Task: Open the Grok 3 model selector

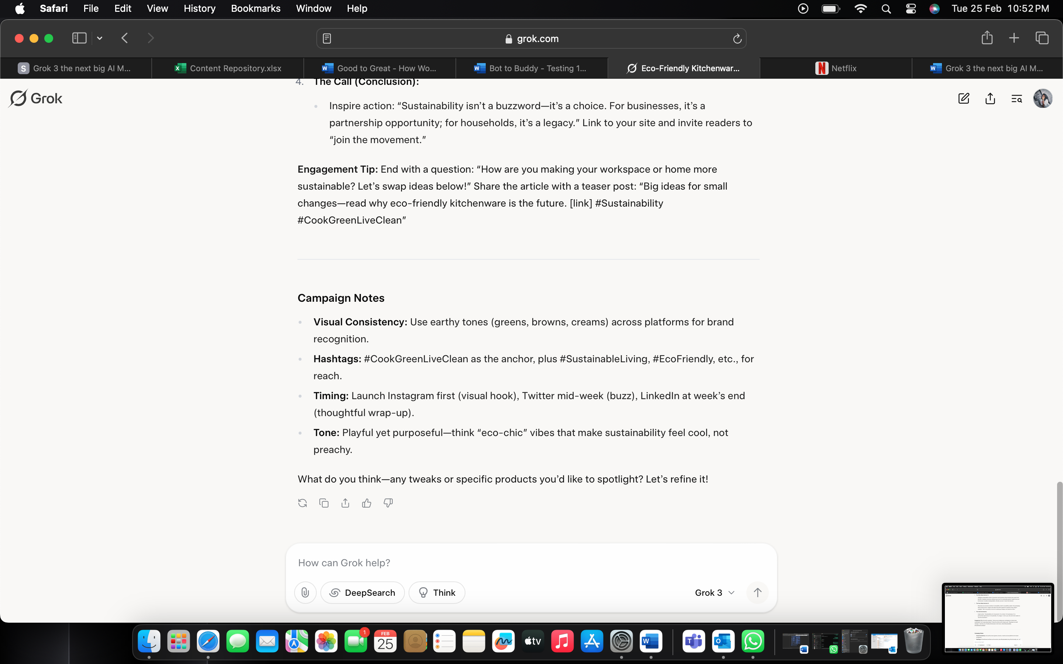Action: [x=714, y=592]
